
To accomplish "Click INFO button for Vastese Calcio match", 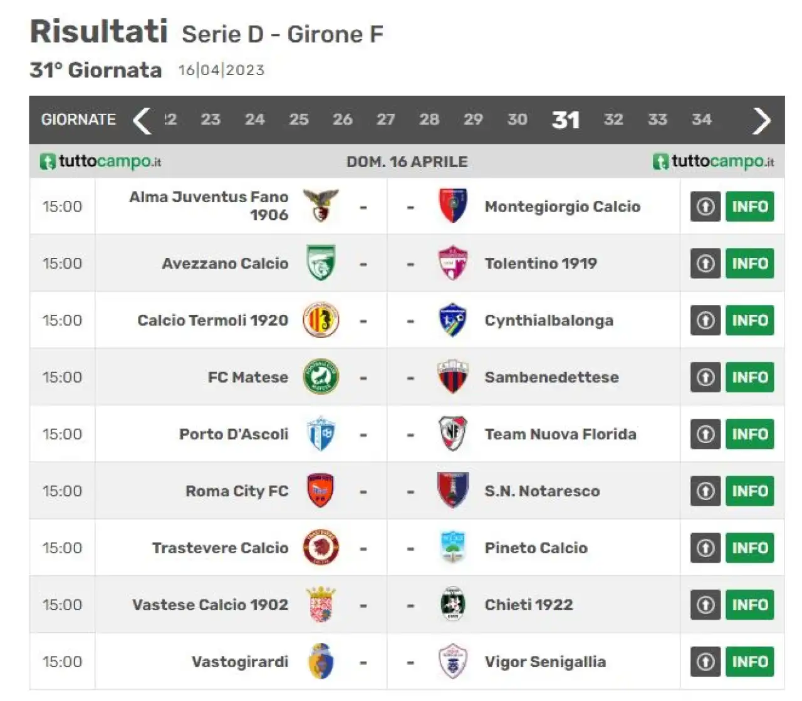I will tap(749, 605).
